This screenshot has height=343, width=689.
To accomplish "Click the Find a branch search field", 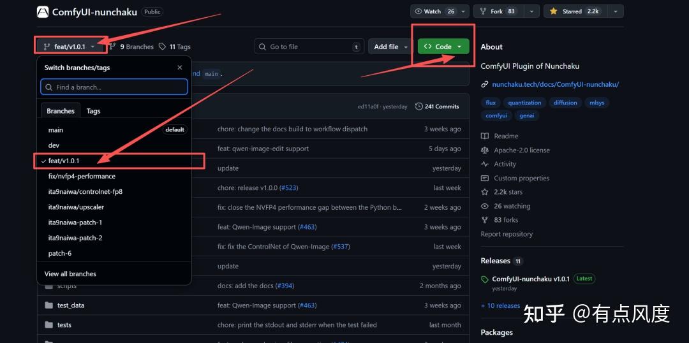I will point(114,87).
